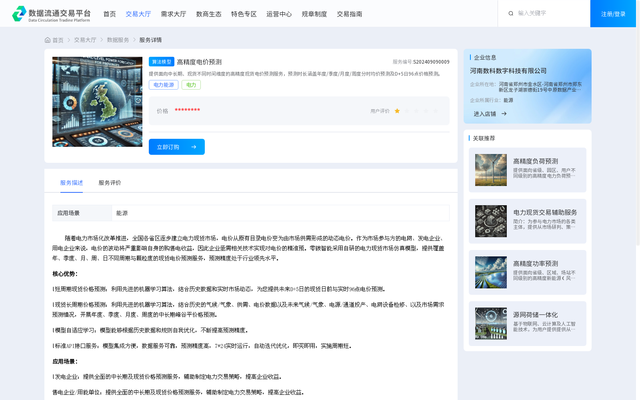This screenshot has width=640, height=400.
Task: Switch to 服务描述 tab
Action: 72,183
